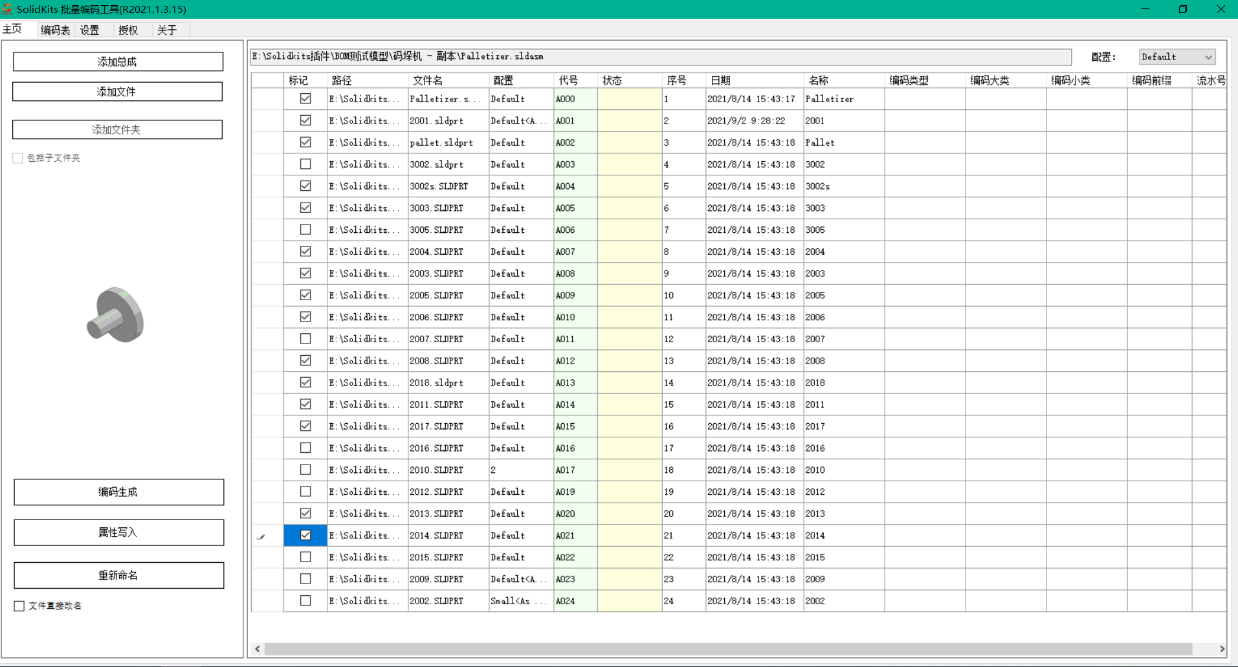This screenshot has height=667, width=1238.
Task: Click the horizontal scrollbar right arrow
Action: click(x=1221, y=649)
